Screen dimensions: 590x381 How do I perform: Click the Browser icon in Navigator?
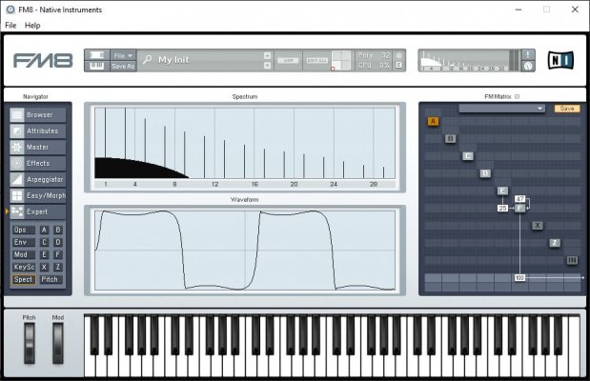[x=17, y=114]
